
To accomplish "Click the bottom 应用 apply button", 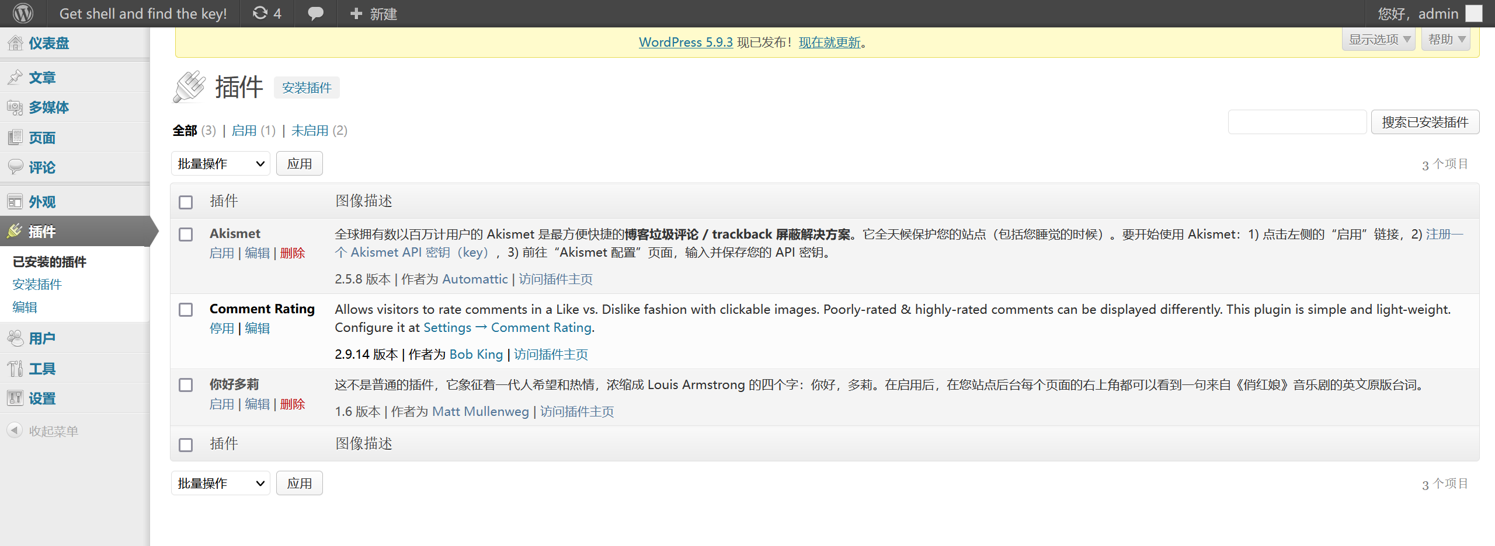I will tap(299, 484).
